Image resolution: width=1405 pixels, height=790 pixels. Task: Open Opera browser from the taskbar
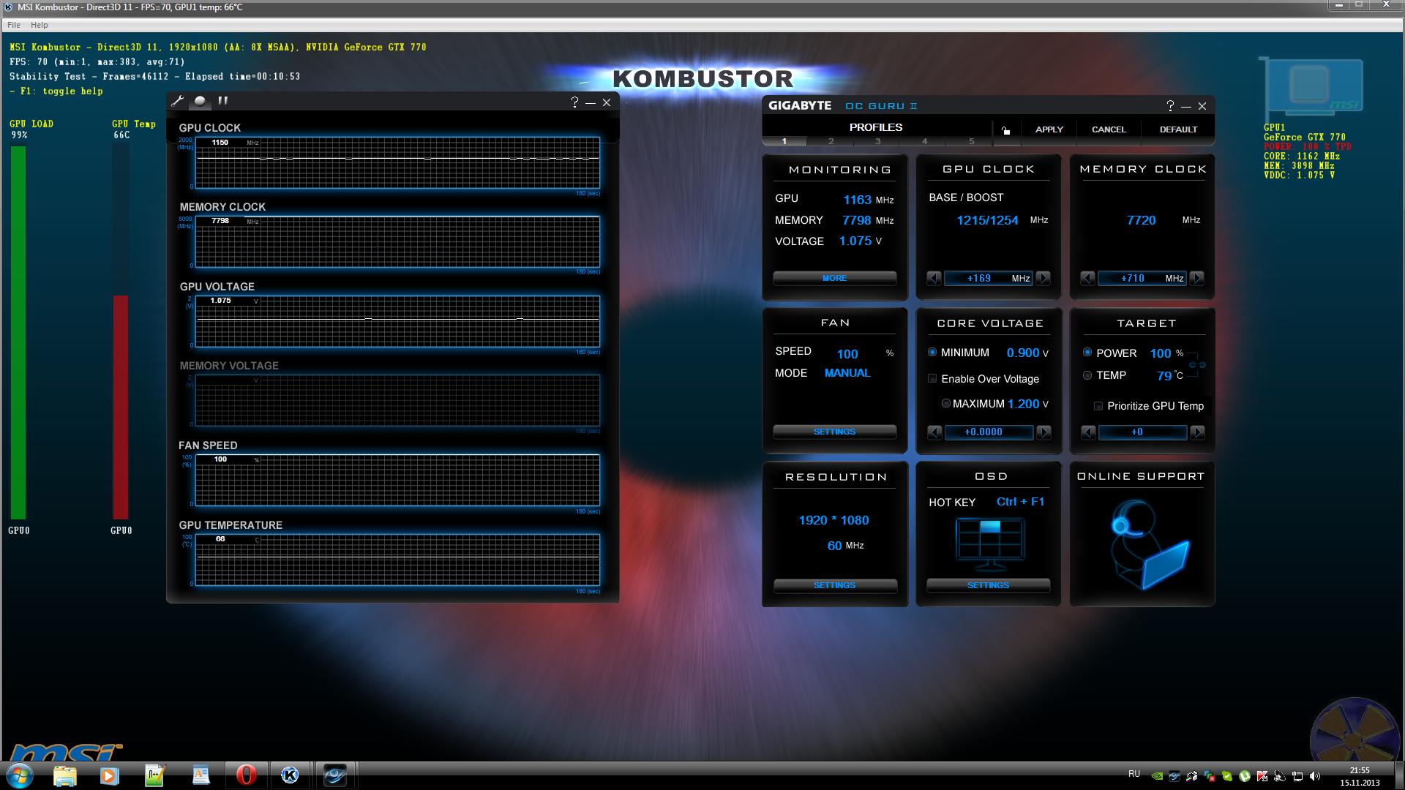pyautogui.click(x=246, y=775)
